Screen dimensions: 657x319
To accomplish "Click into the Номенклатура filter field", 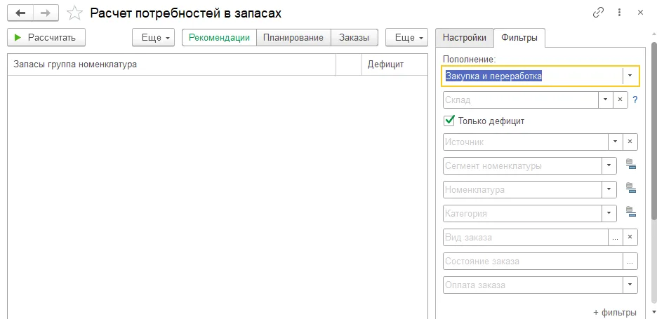I will tap(522, 189).
